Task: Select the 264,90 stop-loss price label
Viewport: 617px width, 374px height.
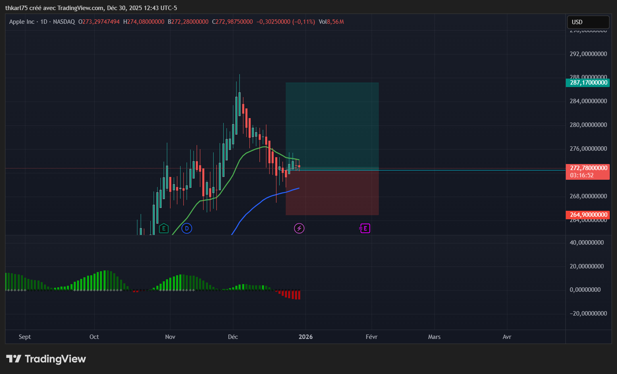Action: (588, 215)
